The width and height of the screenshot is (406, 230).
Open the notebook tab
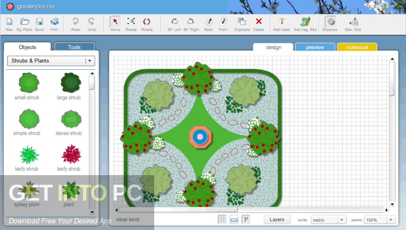coord(357,47)
